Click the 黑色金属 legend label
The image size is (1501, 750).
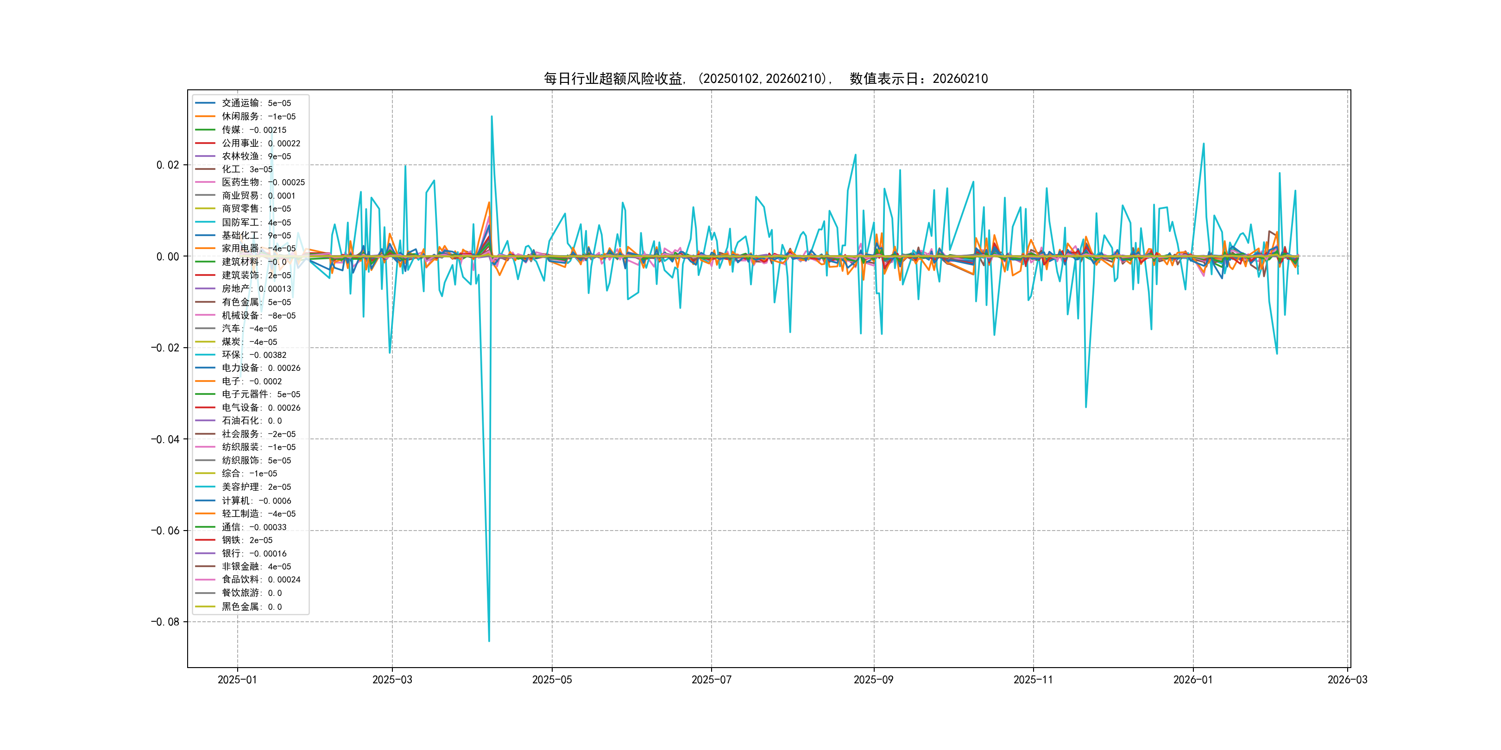251,606
